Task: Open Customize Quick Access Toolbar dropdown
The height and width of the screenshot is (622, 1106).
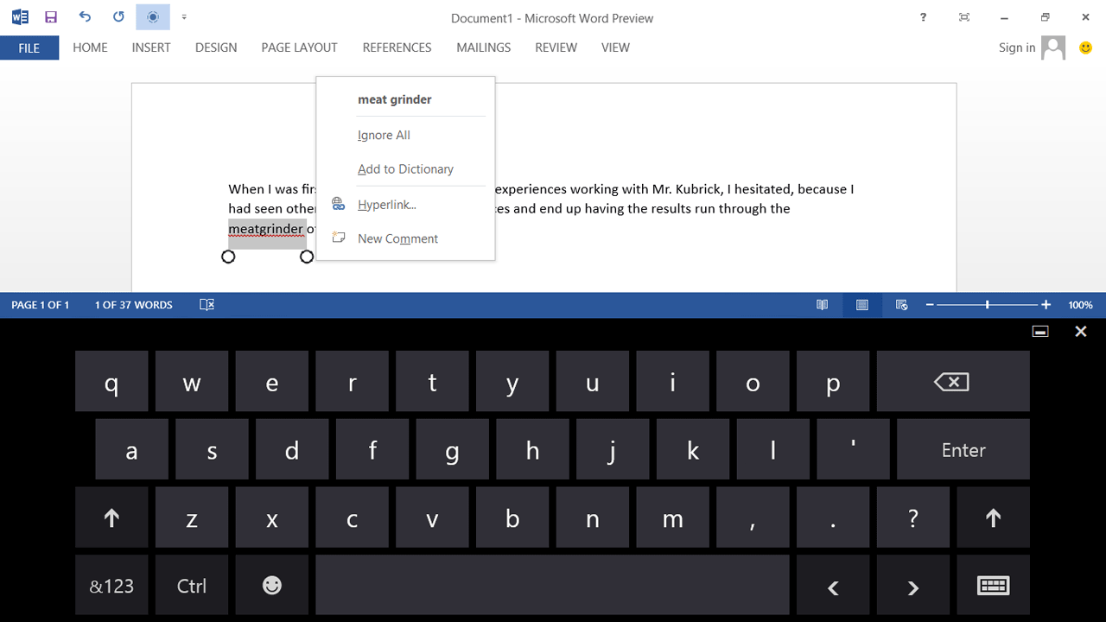Action: click(184, 16)
